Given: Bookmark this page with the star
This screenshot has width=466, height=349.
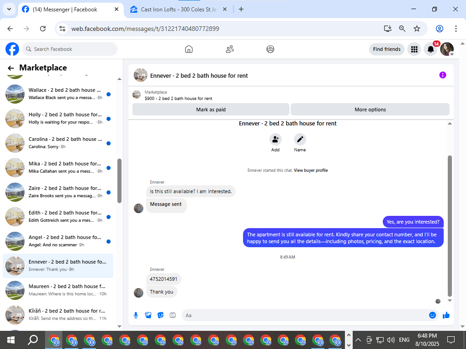Looking at the screenshot, I should click(x=417, y=29).
